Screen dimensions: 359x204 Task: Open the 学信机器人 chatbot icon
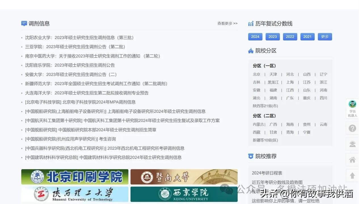pos(352,109)
